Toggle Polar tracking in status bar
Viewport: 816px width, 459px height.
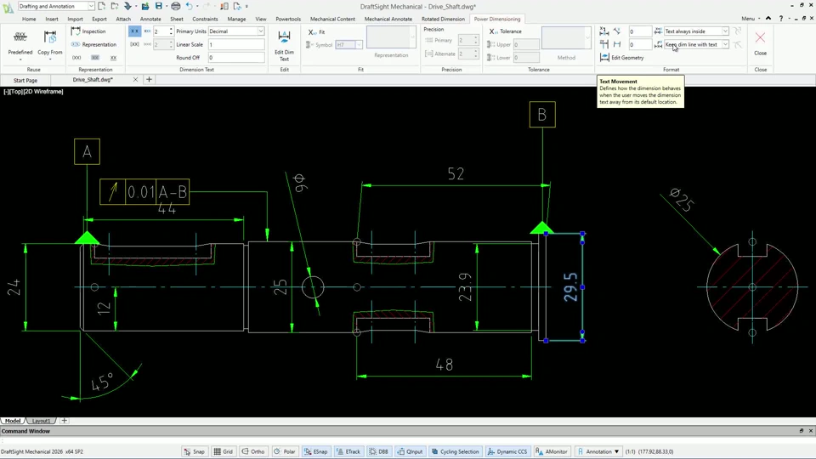pyautogui.click(x=285, y=451)
